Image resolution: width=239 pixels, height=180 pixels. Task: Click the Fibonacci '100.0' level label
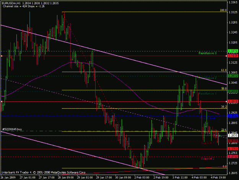point(223,10)
